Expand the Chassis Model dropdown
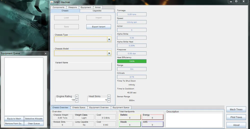This screenshot has height=129, width=250. (109, 53)
